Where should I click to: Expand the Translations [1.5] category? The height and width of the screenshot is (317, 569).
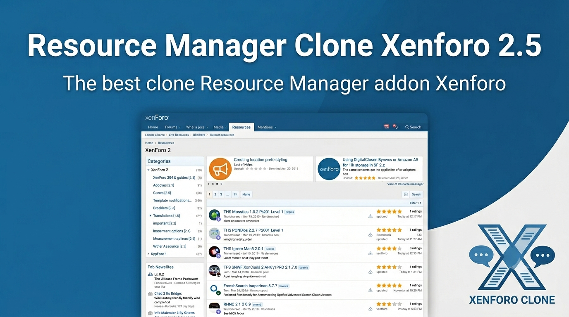click(x=150, y=216)
